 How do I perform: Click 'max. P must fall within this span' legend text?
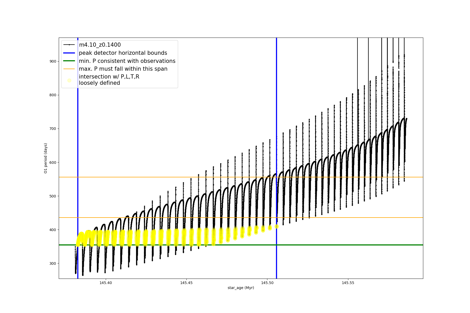[123, 69]
